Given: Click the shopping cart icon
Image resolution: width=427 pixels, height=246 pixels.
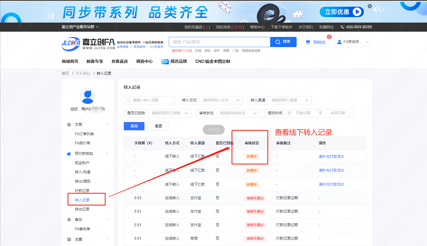Looking at the screenshot, I should [x=308, y=42].
